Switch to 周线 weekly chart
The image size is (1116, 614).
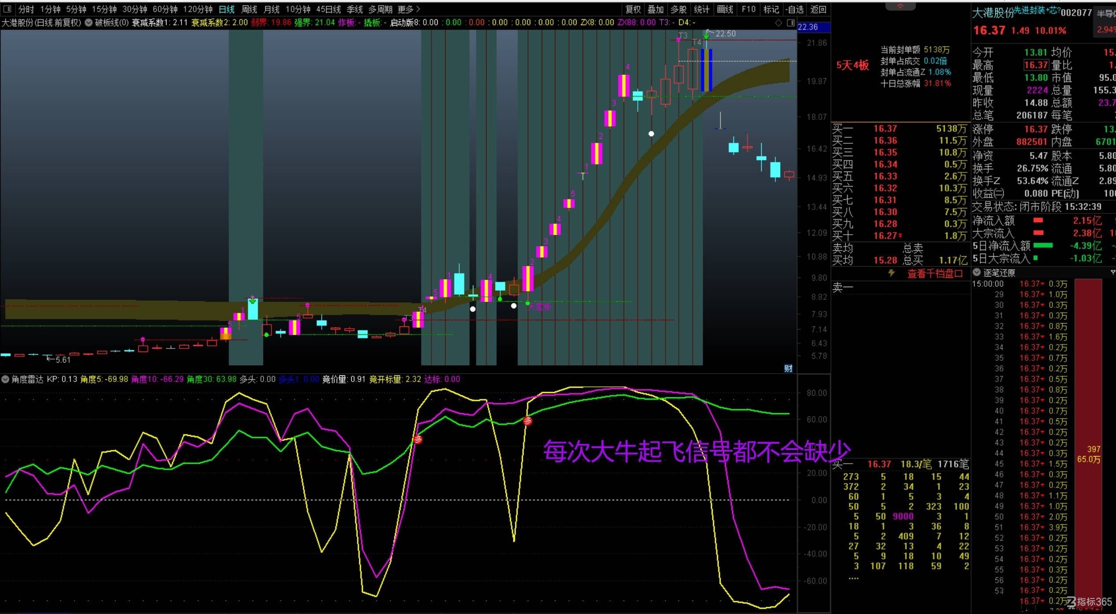tap(249, 9)
